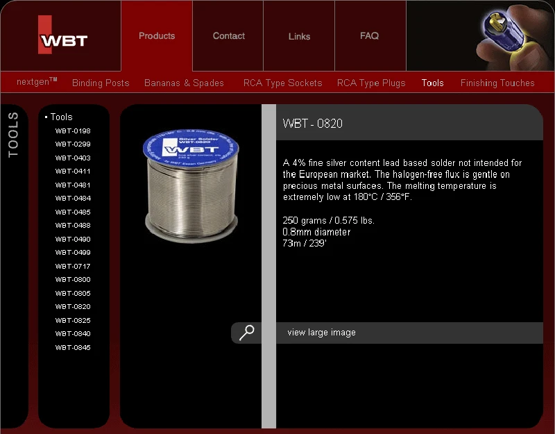This screenshot has height=434, width=555.
Task: Click the WBT - 0820 product title
Action: tap(313, 124)
